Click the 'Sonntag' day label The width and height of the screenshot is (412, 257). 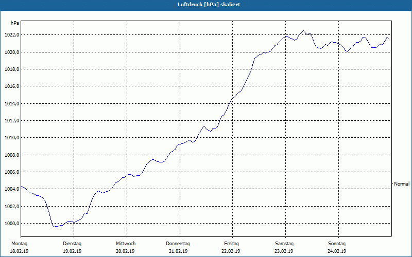tap(337, 244)
